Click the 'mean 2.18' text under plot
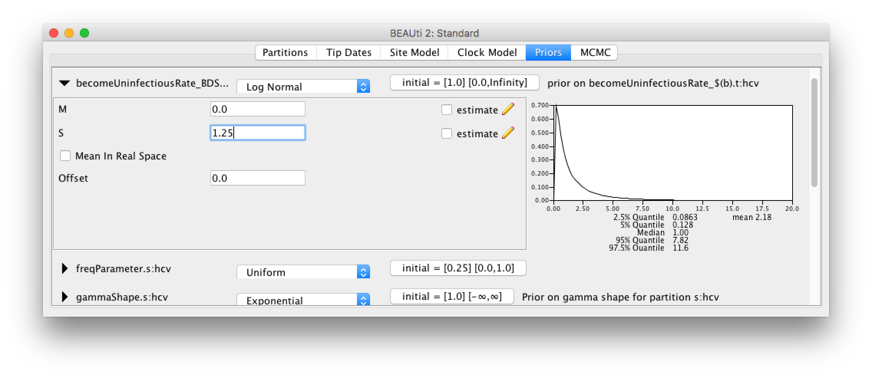872x378 pixels. pos(751,217)
